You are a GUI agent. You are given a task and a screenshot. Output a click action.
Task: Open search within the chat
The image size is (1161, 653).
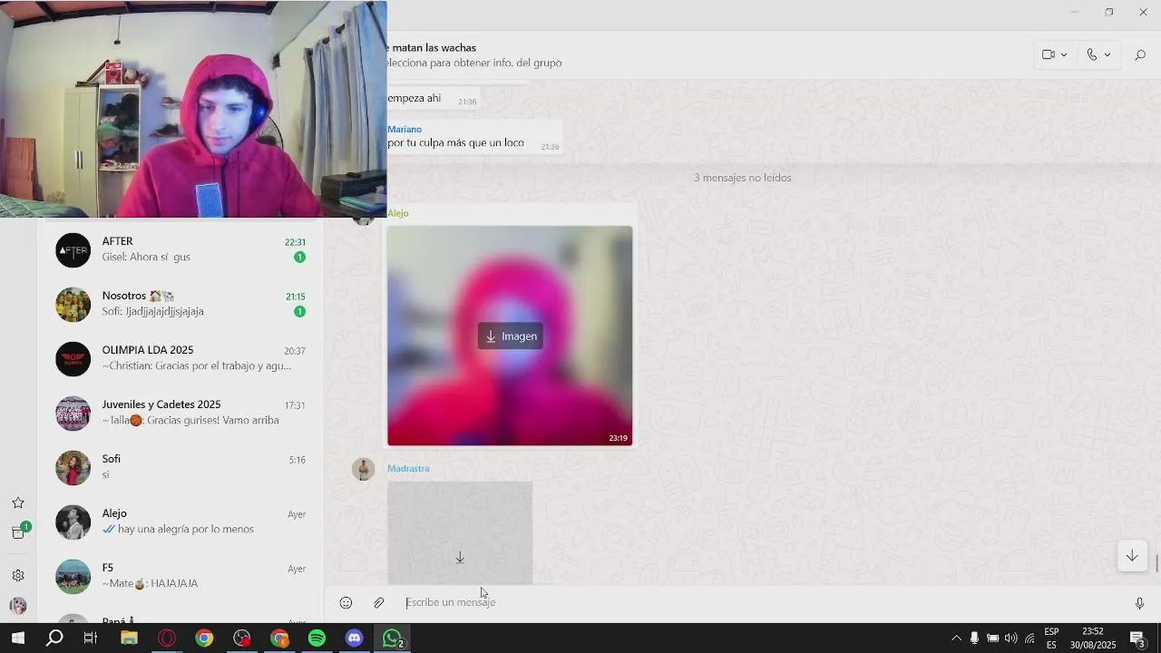tap(1140, 55)
